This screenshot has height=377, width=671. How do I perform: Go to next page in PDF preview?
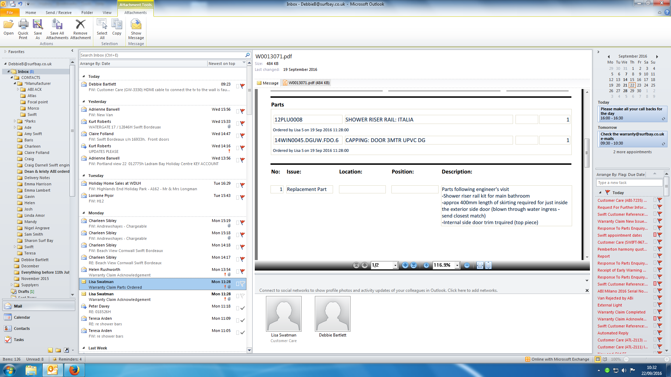[405, 265]
